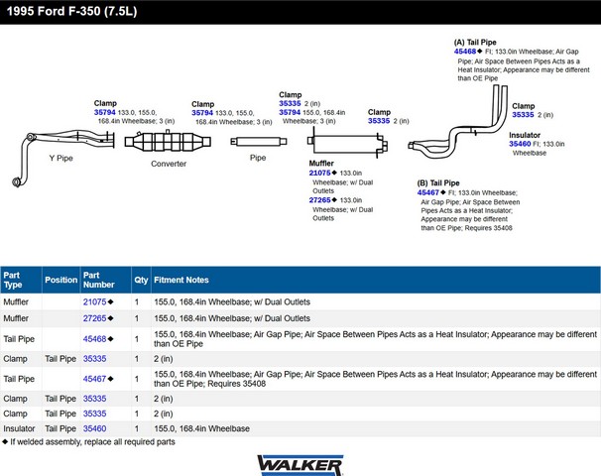Click the '(B) Tail Pipe' heading
The image size is (601, 476).
pos(438,183)
